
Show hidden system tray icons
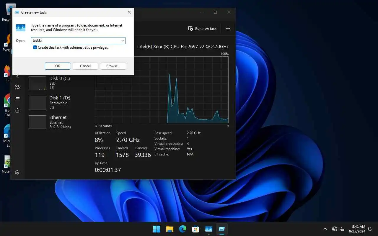coord(325,229)
